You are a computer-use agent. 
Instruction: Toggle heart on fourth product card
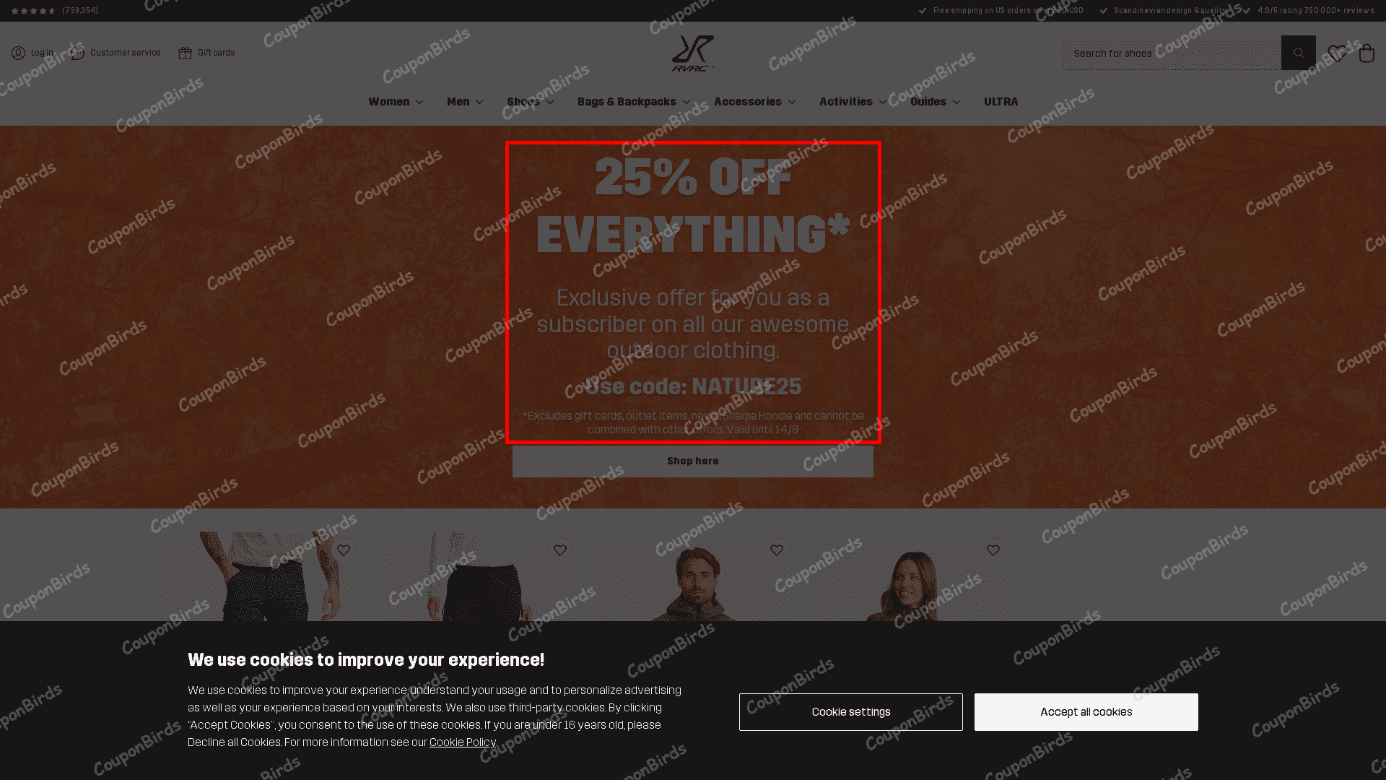[x=993, y=550]
